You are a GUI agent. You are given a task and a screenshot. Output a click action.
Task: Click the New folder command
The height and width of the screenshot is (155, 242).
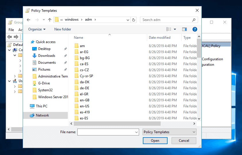point(63,29)
